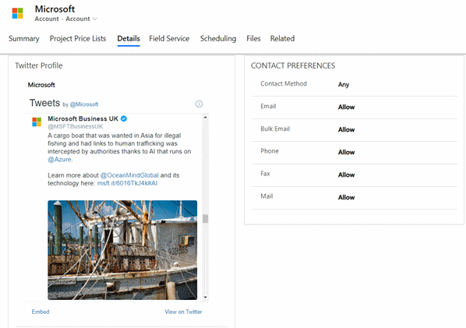466x328 pixels.
Task: Click the Microsoft Business UK avatar logo
Action: point(37,122)
